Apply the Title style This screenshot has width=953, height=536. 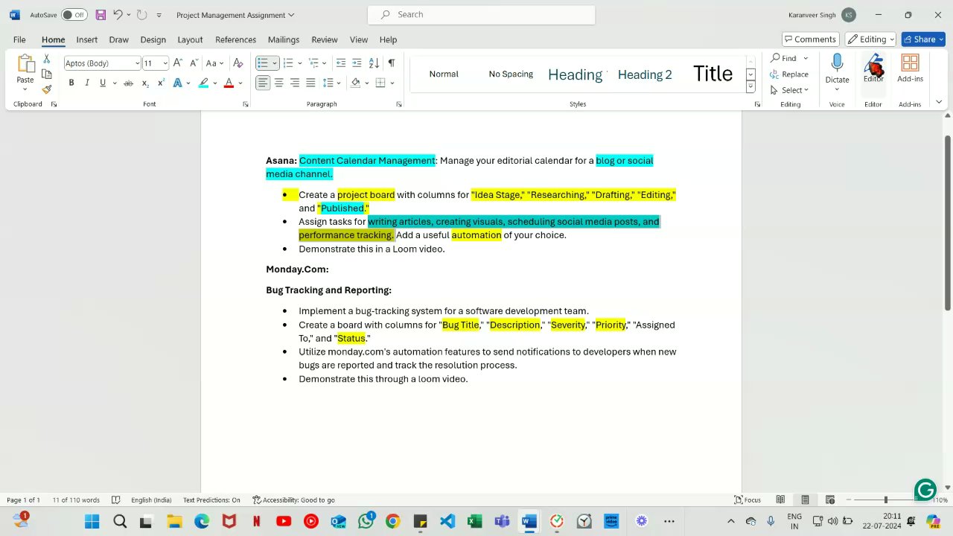tap(713, 74)
